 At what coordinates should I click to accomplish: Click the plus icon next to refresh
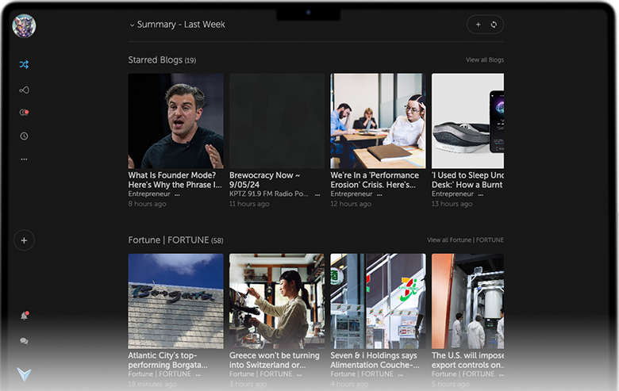[478, 25]
